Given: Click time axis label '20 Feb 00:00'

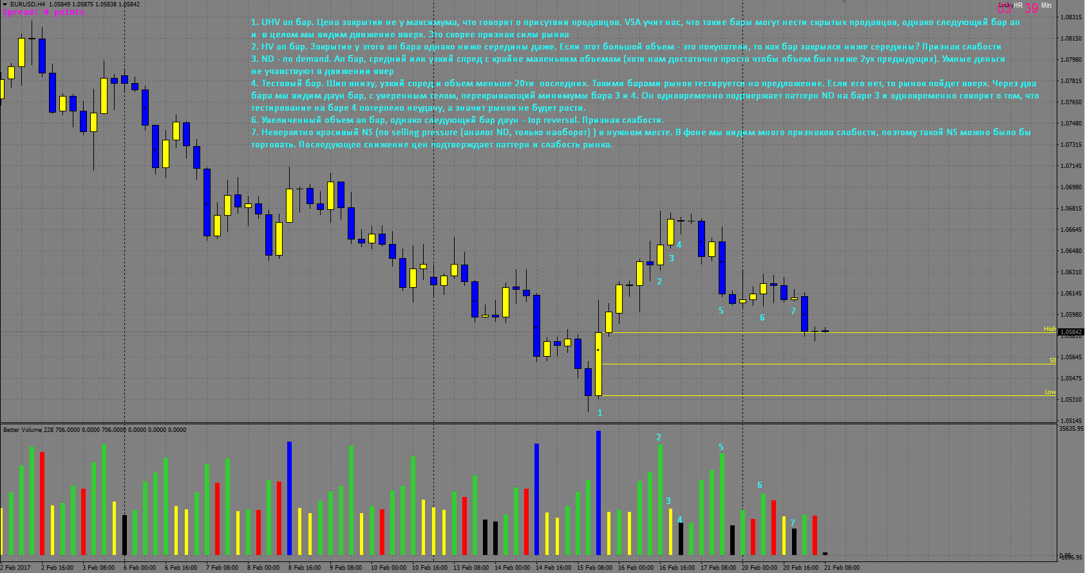Looking at the screenshot, I should (x=759, y=567).
